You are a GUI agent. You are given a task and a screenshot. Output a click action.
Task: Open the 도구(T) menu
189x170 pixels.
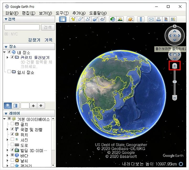point(62,13)
